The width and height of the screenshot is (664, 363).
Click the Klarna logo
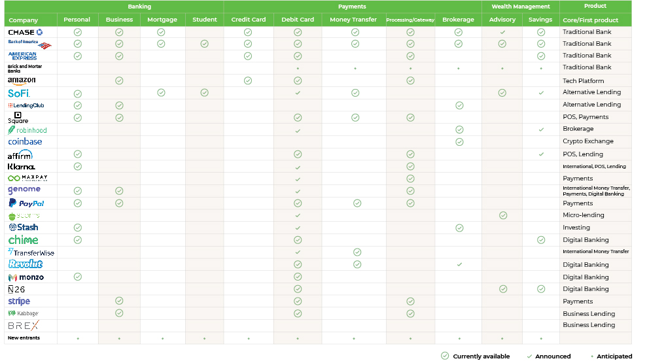(21, 167)
